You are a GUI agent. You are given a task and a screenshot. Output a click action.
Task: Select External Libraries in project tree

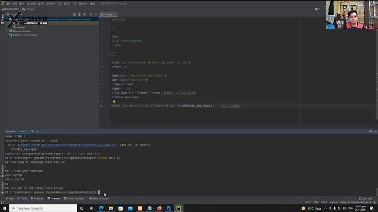[19, 31]
